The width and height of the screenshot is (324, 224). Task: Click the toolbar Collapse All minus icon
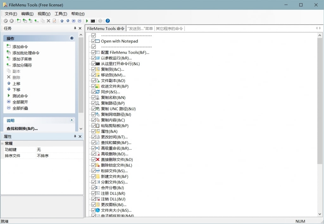pyautogui.click(x=79, y=21)
